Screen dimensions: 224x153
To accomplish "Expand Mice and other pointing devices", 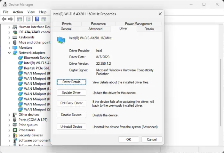I will [9, 43].
